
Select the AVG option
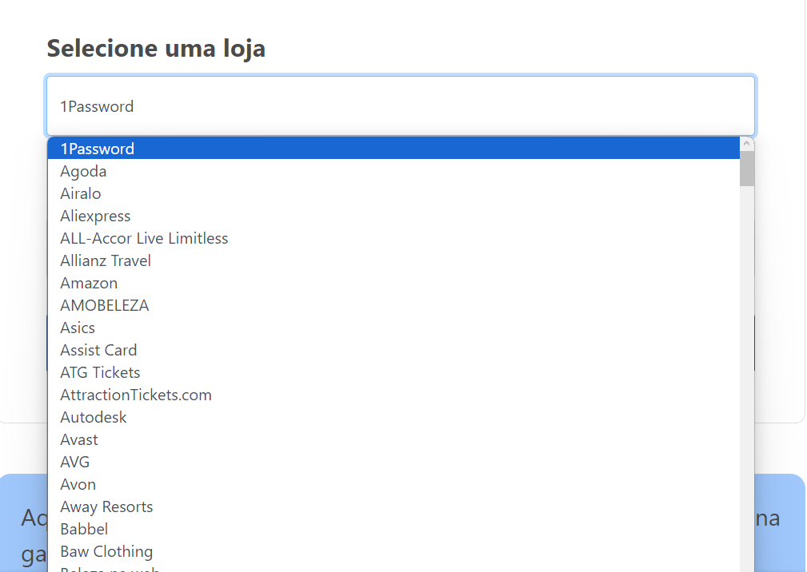pos(75,462)
